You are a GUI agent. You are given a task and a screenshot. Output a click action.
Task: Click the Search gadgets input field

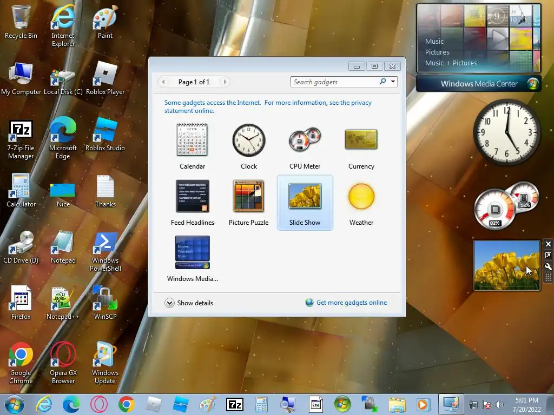[x=334, y=82]
